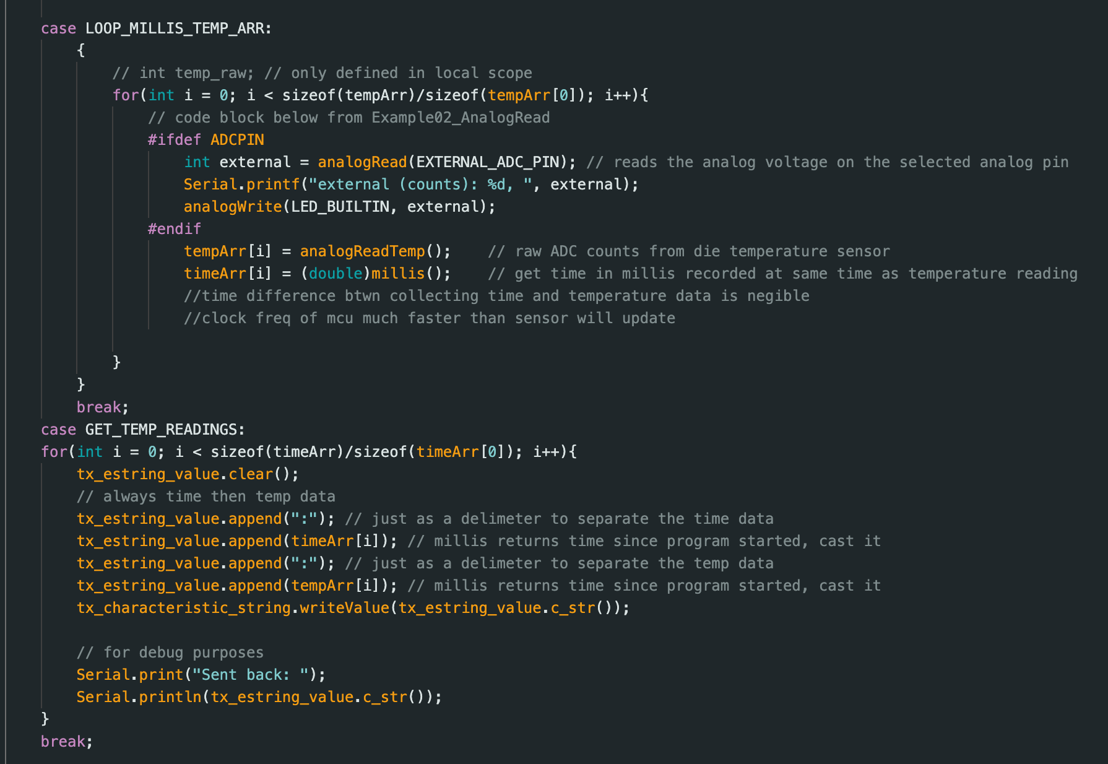Click the writeValue method call
The image size is (1108, 764).
[x=344, y=608]
